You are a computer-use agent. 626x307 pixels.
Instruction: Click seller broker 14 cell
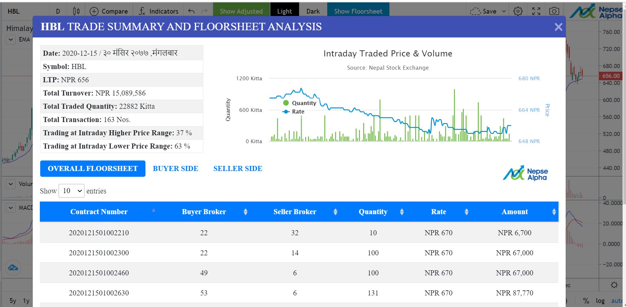pyautogui.click(x=295, y=253)
